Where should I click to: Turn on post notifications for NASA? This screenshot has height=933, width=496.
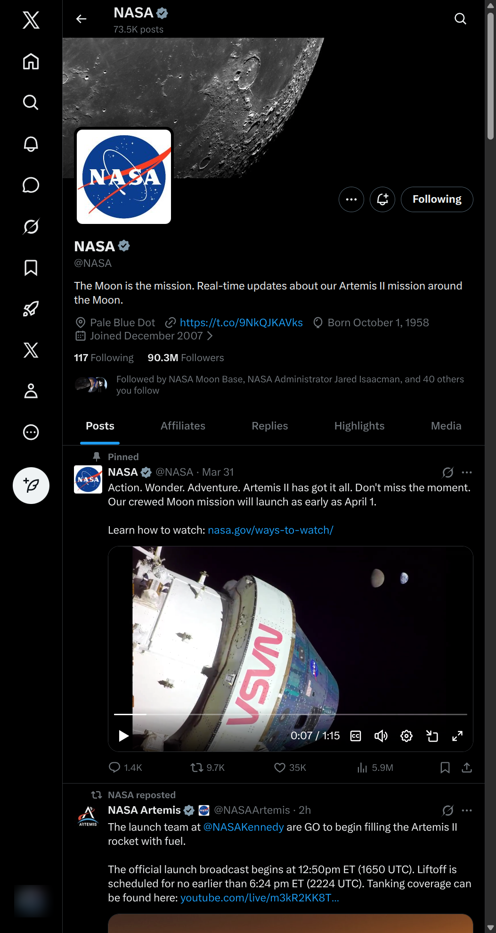pos(382,199)
